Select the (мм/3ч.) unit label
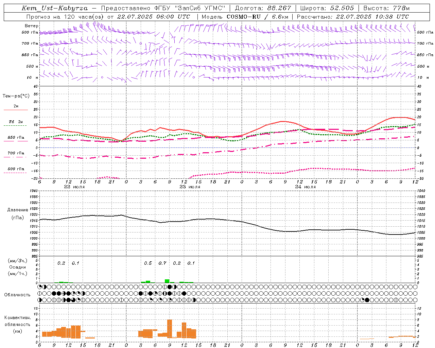The image size is (435, 348). [x=18, y=261]
